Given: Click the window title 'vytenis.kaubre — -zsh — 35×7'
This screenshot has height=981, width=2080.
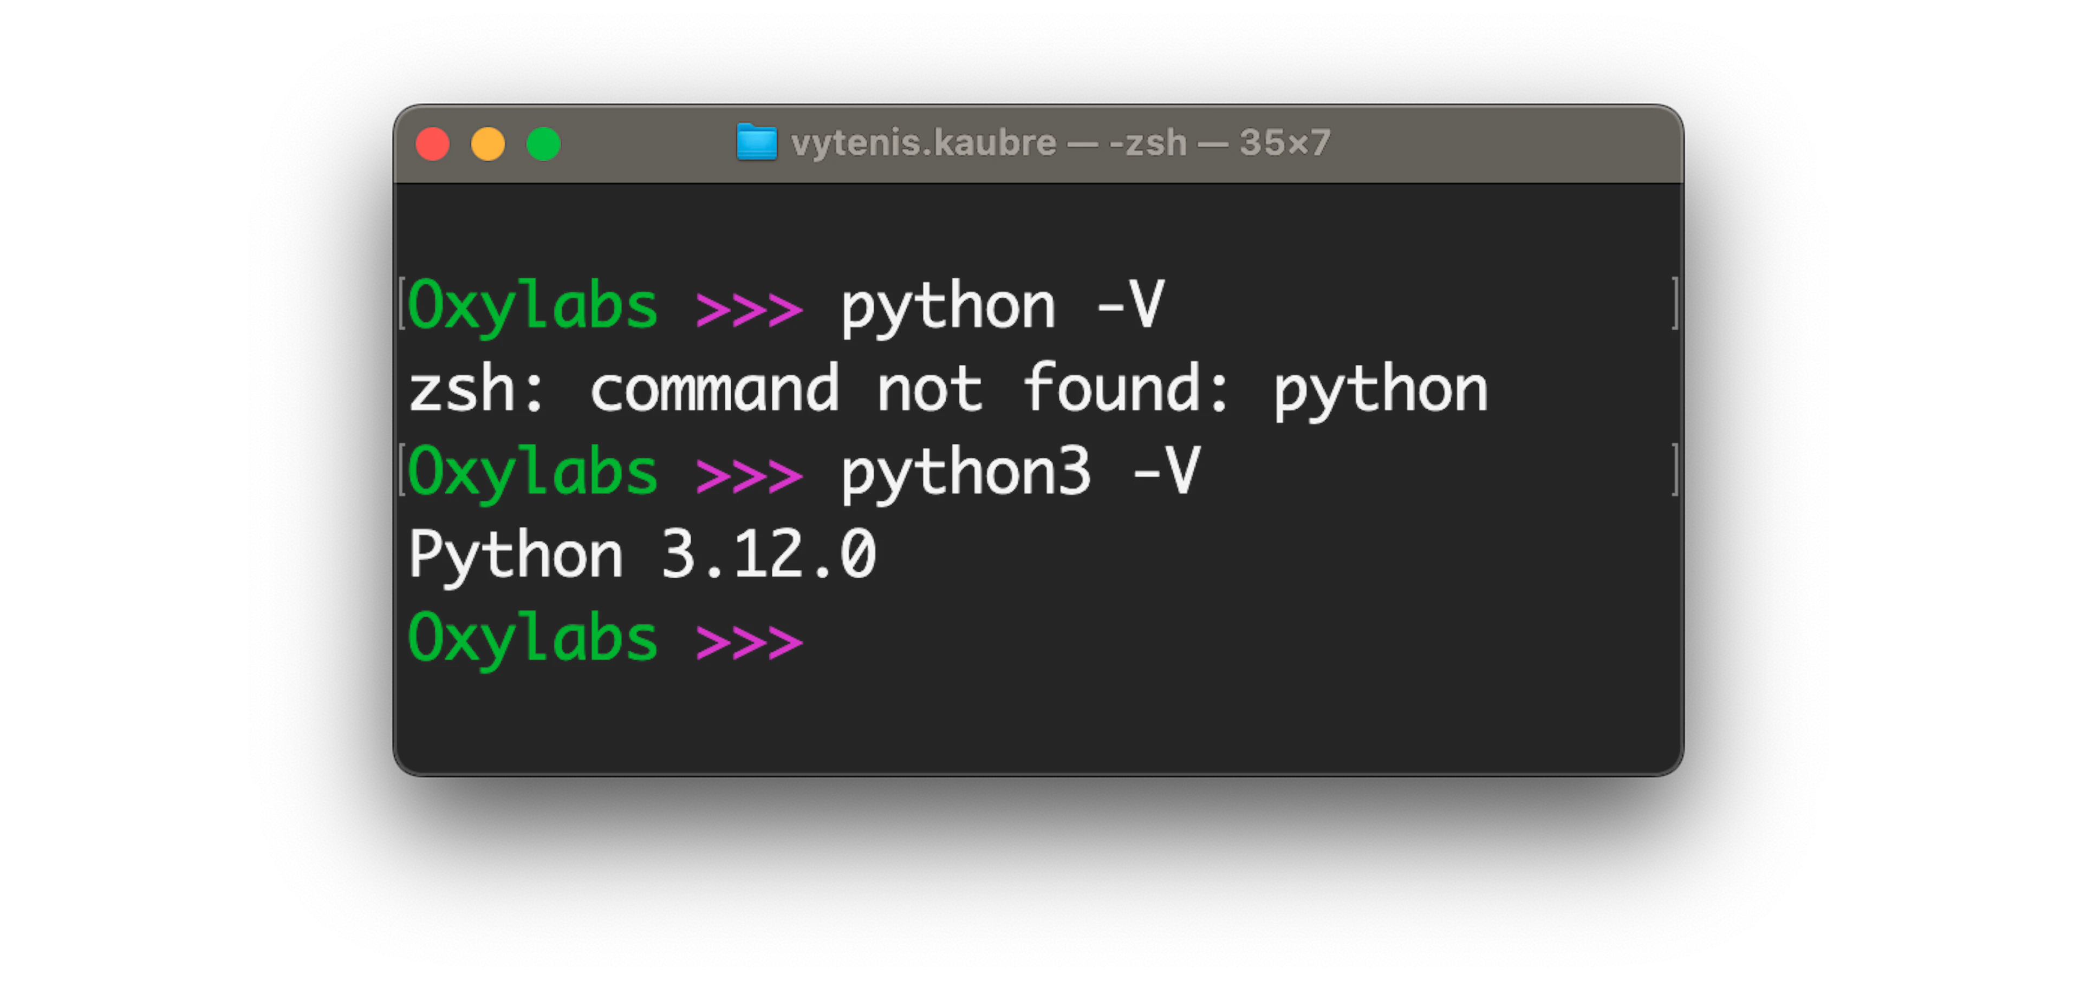Looking at the screenshot, I should pos(1061,143).
